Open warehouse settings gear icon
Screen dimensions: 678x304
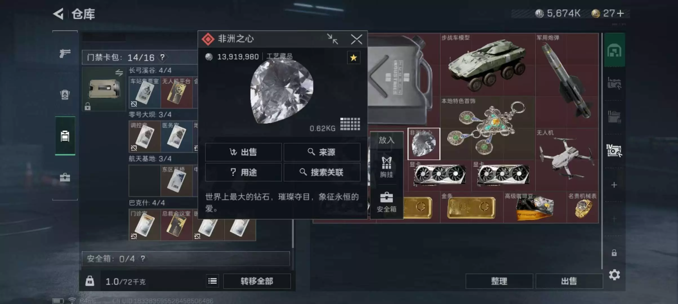[614, 275]
